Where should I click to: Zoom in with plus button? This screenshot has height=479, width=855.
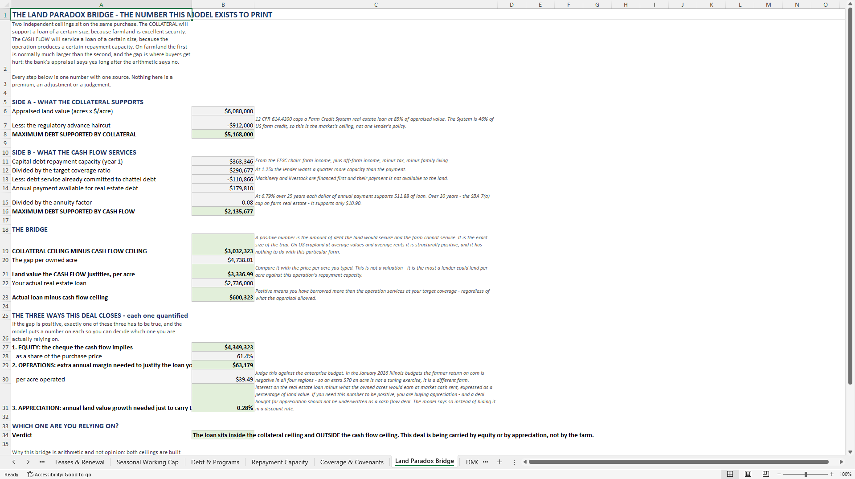tap(831, 474)
